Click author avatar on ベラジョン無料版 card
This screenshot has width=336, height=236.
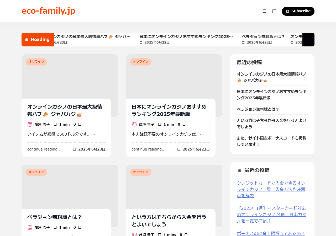(30, 227)
